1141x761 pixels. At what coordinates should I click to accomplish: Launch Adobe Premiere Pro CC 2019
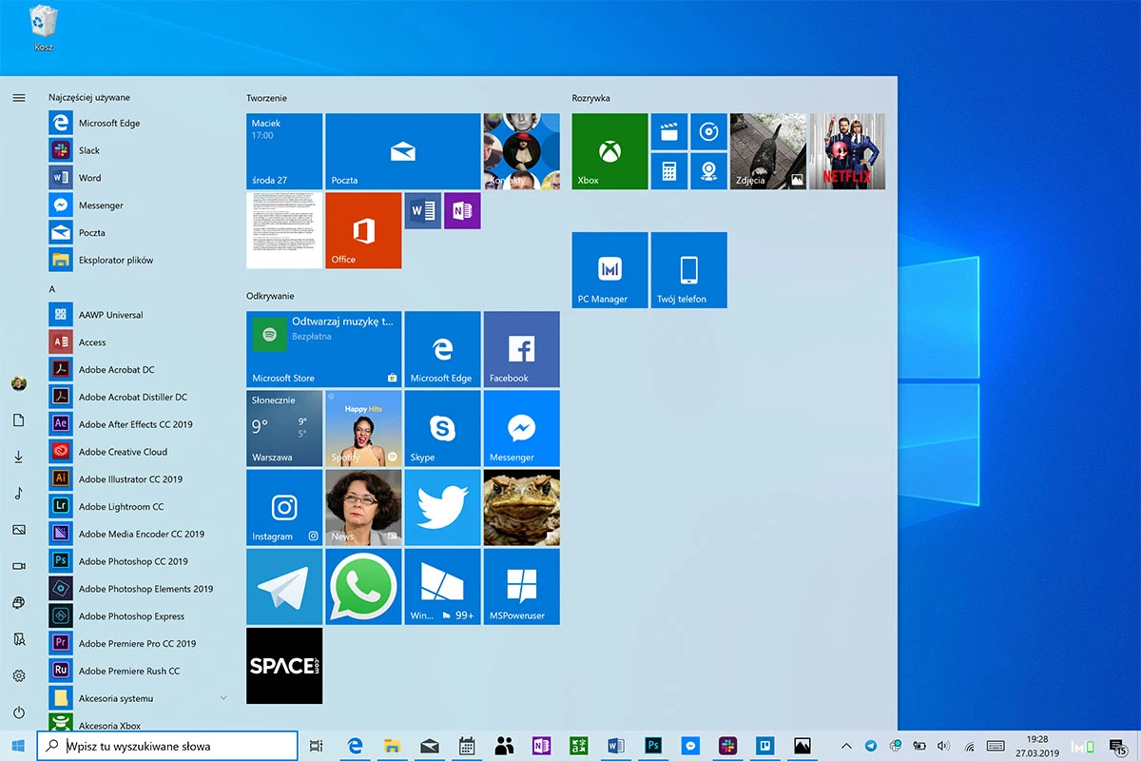tap(139, 643)
